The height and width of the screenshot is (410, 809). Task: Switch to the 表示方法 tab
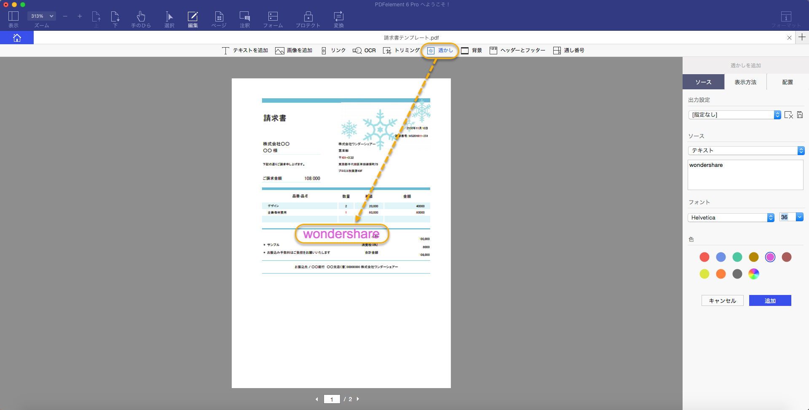pyautogui.click(x=745, y=82)
